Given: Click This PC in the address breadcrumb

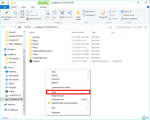Looking at the screenshot, I should 27,27.
